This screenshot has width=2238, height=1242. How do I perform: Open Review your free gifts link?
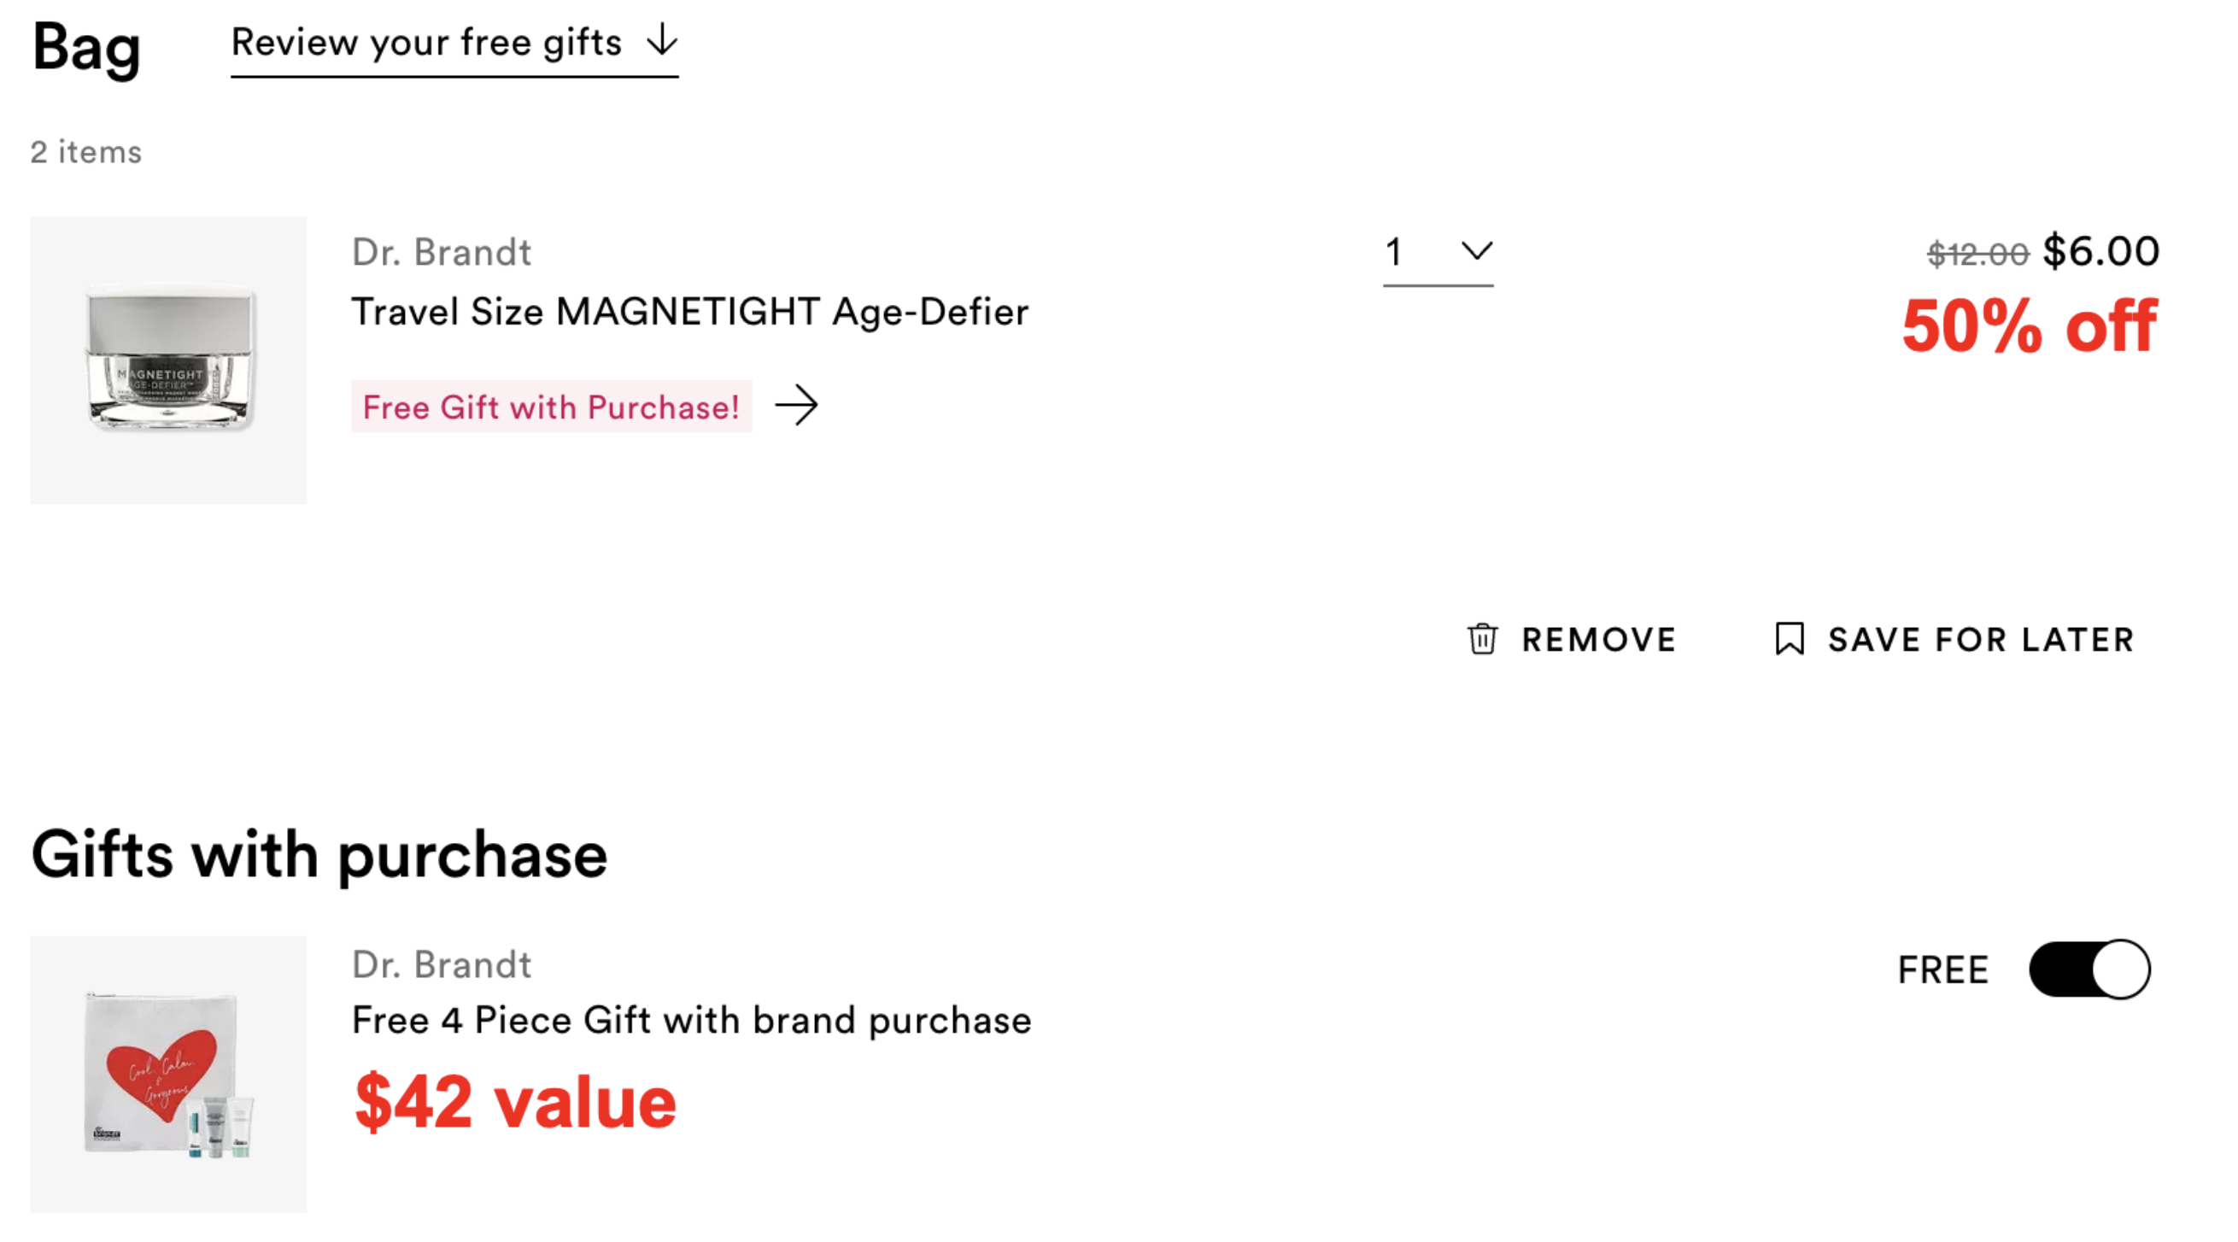(454, 44)
